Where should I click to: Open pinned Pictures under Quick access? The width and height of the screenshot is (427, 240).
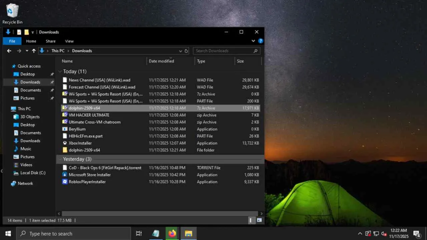[x=27, y=98]
